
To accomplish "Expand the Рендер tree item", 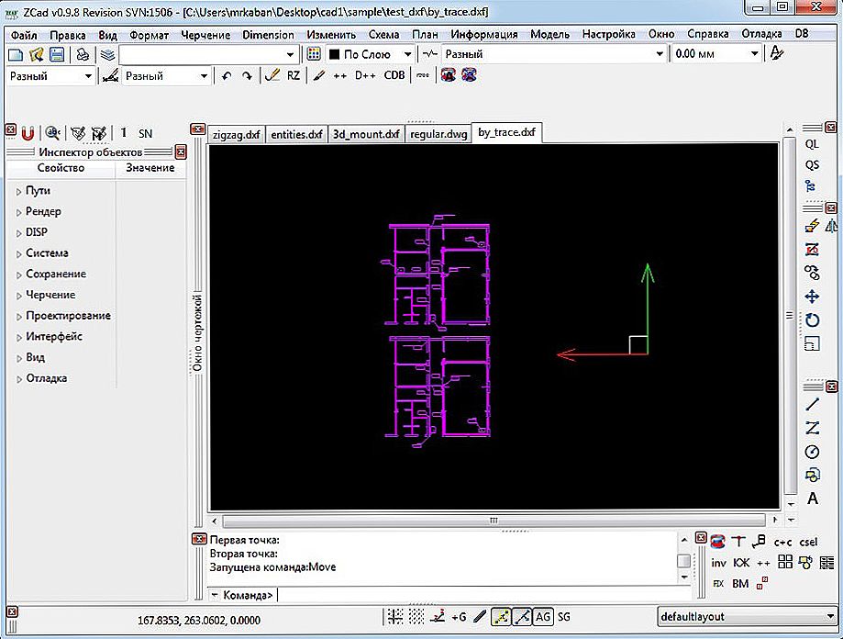I will click(18, 212).
